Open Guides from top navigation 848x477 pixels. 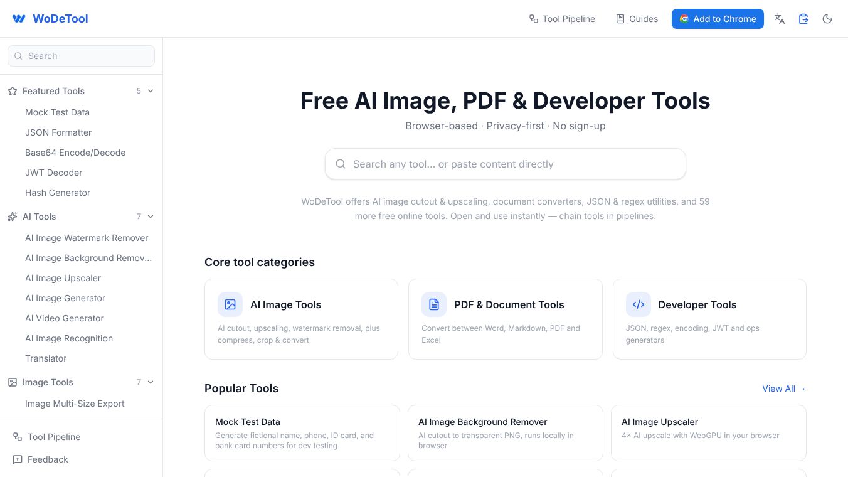point(637,19)
